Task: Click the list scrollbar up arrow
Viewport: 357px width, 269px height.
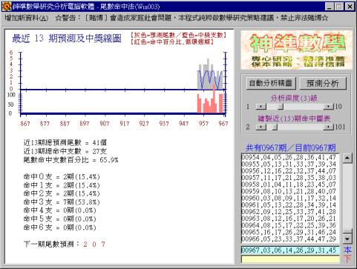Action: tap(347, 158)
